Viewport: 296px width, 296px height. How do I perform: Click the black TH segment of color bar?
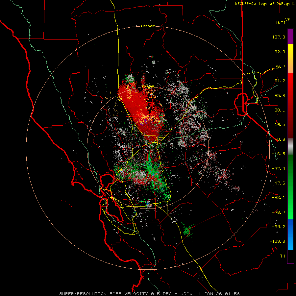point(290,256)
